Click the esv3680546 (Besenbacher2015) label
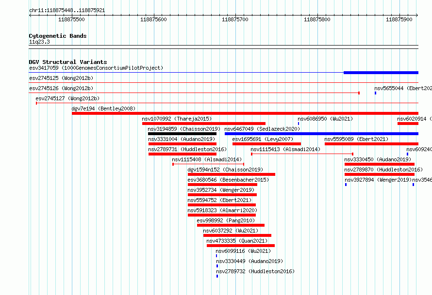The height and width of the screenshot is (295, 432). point(228,180)
